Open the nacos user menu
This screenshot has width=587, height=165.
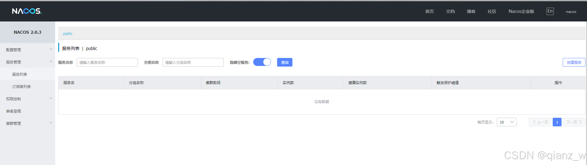[x=571, y=12]
